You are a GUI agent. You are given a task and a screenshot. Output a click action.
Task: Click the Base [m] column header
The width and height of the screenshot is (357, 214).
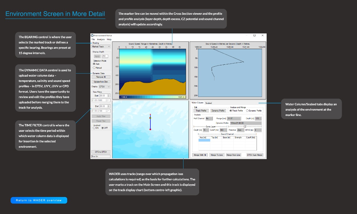pyautogui.click(x=228, y=137)
